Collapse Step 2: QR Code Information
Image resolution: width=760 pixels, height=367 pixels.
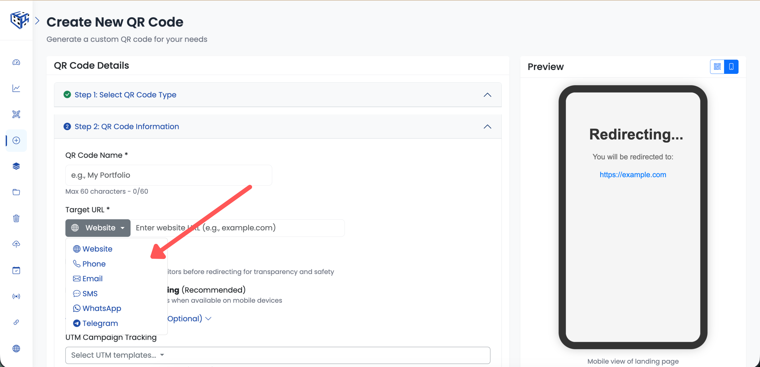487,127
